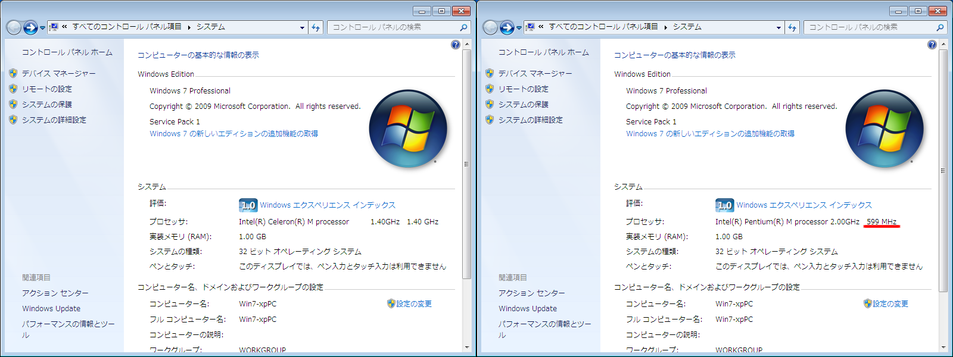The image size is (953, 357).
Task: Expand address bar history dropdown, Pentium window
Action: click(778, 27)
